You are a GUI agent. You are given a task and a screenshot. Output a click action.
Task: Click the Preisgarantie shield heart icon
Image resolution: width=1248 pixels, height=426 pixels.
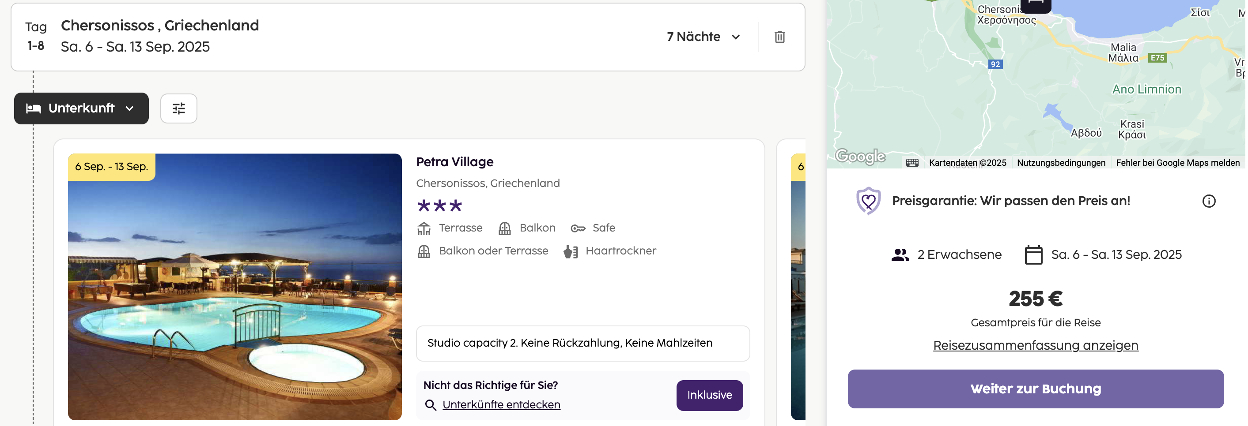coord(868,201)
